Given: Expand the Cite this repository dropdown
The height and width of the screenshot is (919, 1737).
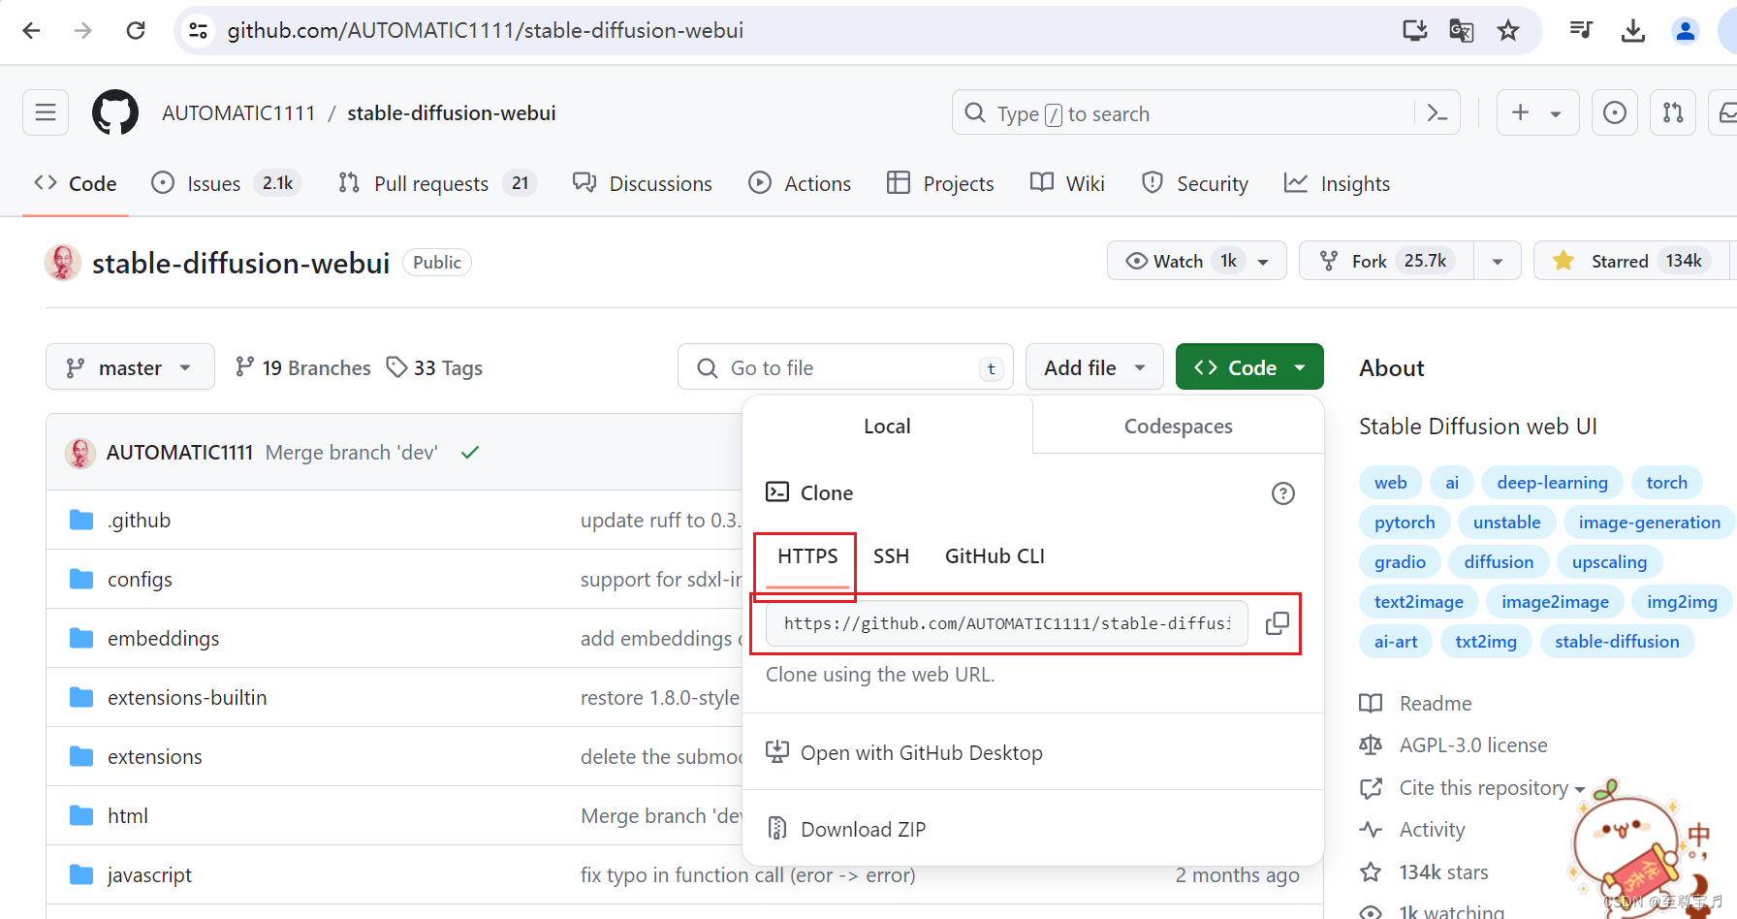Looking at the screenshot, I should pyautogui.click(x=1492, y=788).
